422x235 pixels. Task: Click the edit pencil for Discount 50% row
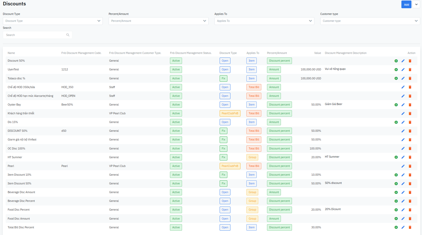coord(403,61)
